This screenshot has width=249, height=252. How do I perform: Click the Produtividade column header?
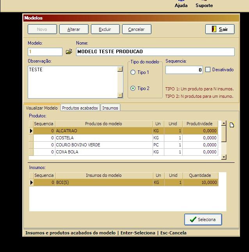[x=200, y=124]
